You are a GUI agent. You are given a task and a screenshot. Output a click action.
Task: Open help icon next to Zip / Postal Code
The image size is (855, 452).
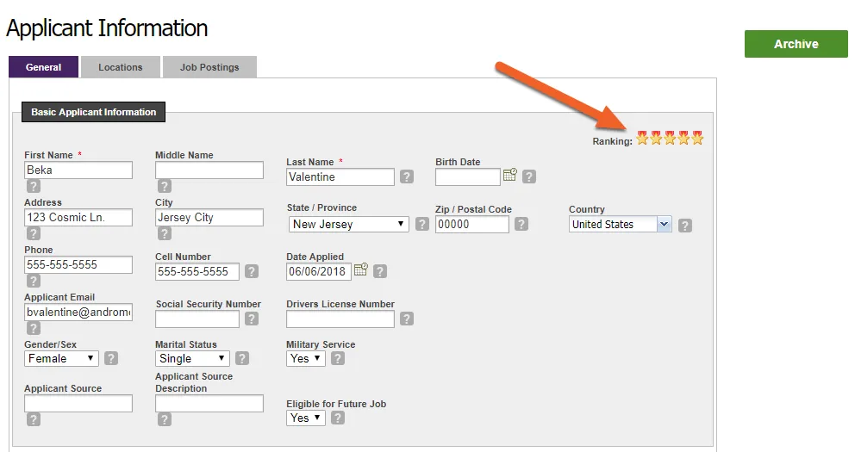[521, 224]
